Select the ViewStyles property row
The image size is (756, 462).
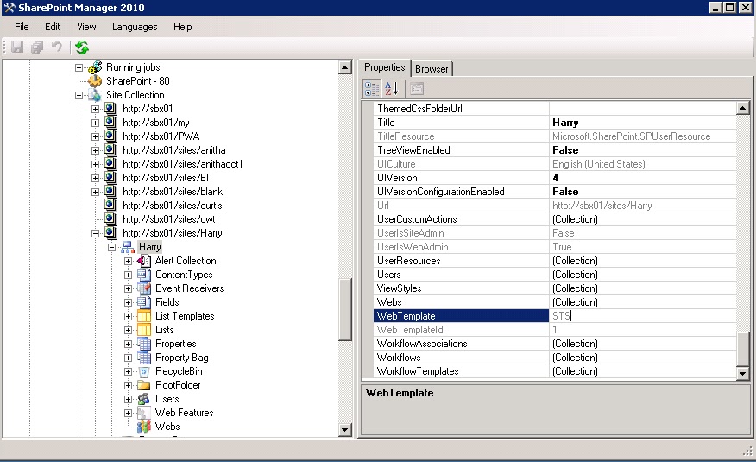click(555, 288)
